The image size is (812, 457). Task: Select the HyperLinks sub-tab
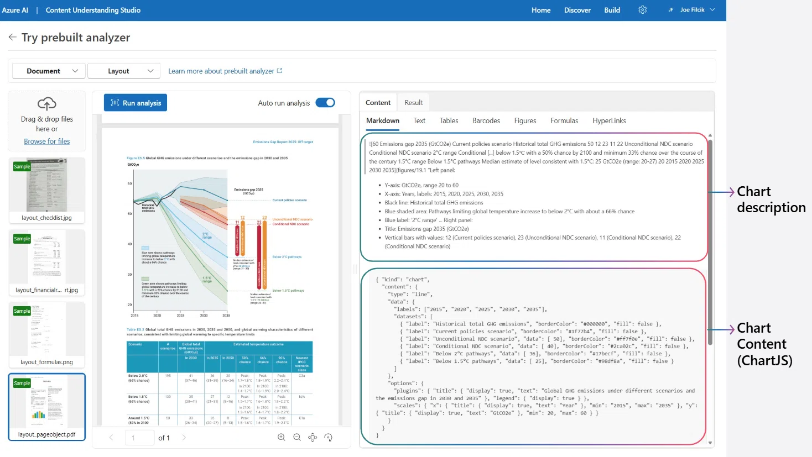click(x=609, y=120)
